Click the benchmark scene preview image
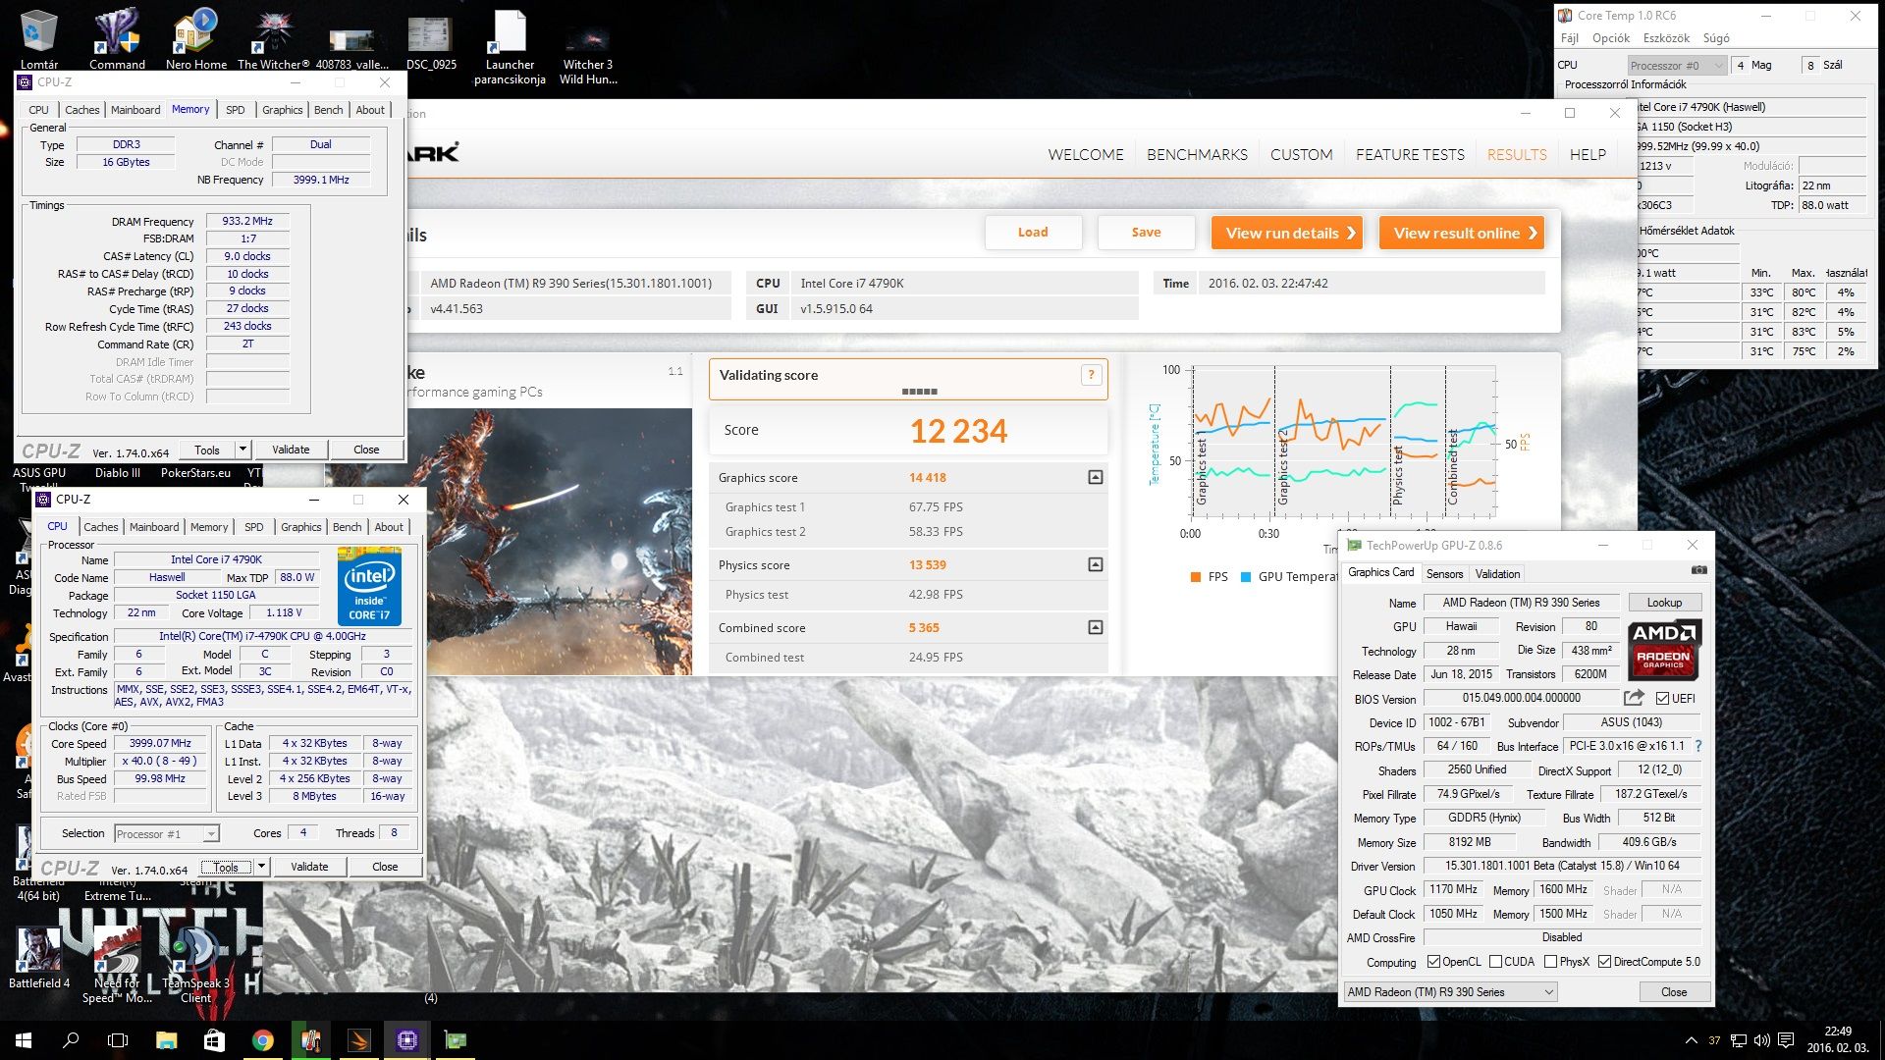The image size is (1885, 1060). coord(550,542)
